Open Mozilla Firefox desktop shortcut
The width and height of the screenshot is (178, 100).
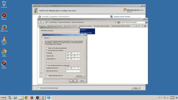coord(4,28)
